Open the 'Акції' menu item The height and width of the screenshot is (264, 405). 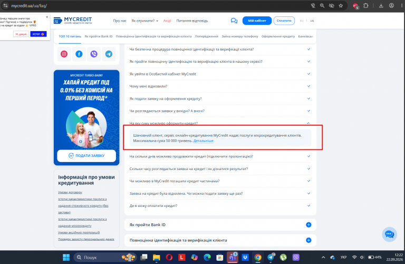pos(167,21)
